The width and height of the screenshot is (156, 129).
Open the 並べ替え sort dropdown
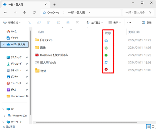pos(95,22)
